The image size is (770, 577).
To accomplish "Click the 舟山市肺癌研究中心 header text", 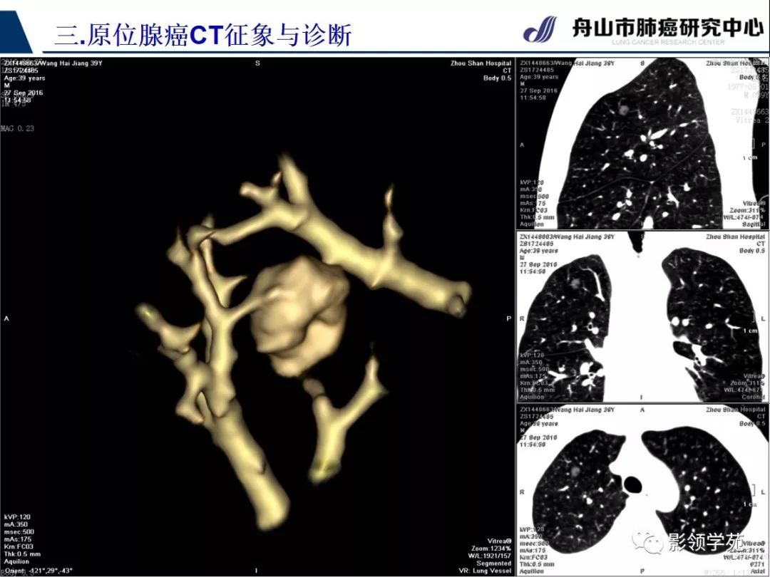I will click(x=668, y=27).
